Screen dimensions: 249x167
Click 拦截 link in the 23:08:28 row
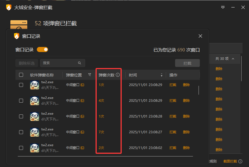pos(173,116)
